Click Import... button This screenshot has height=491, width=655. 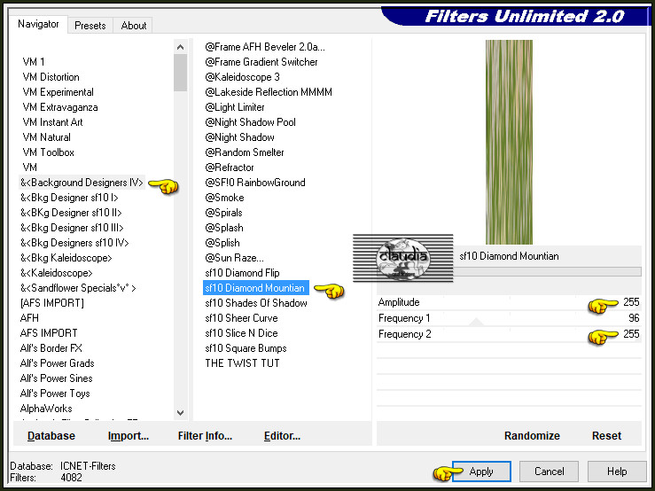[x=129, y=435]
